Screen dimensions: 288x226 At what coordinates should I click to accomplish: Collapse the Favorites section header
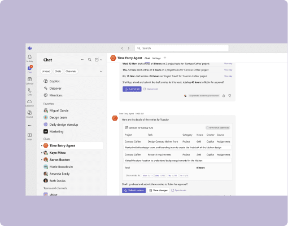pos(49,104)
